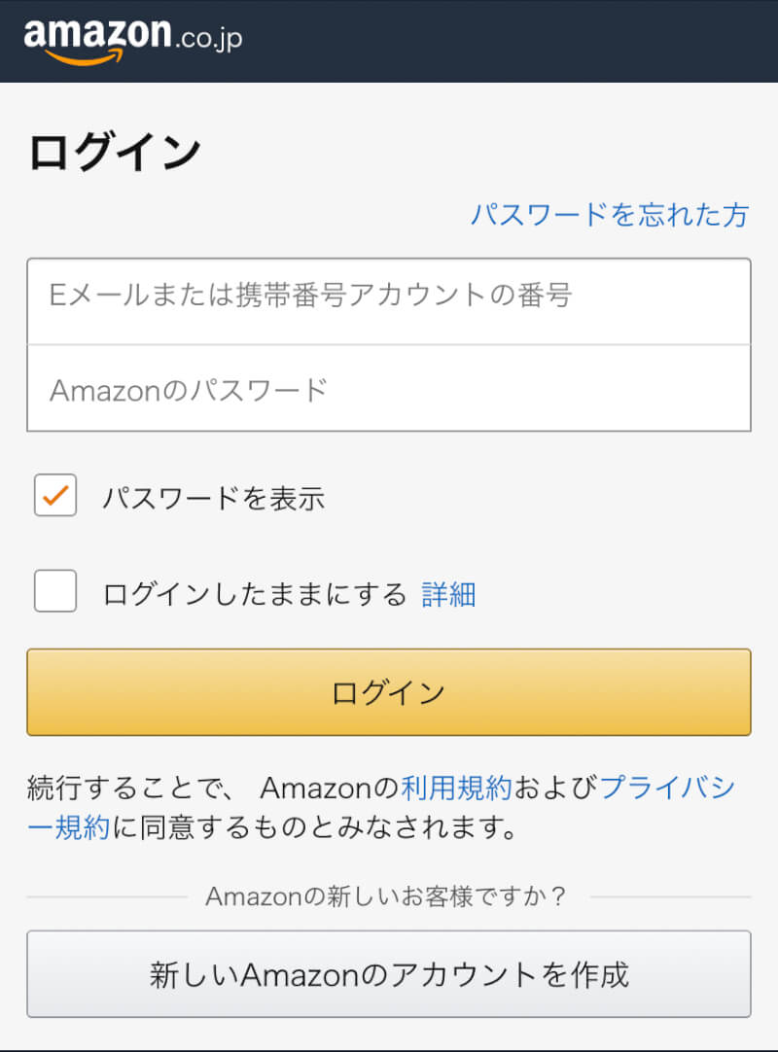Click the orange checkmark in パスワードを表示 box
Image resolution: width=778 pixels, height=1052 pixels.
pos(55,495)
